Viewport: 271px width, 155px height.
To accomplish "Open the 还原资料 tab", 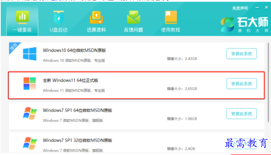I will pyautogui.click(x=96, y=21).
